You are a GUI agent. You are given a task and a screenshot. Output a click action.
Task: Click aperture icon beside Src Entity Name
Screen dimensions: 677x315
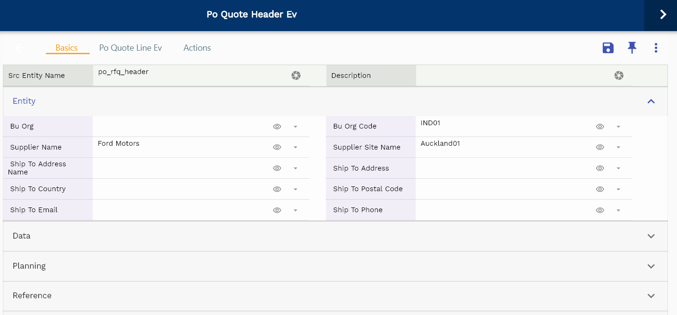296,76
